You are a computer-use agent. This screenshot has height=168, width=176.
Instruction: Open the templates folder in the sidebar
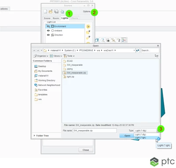click(41, 94)
